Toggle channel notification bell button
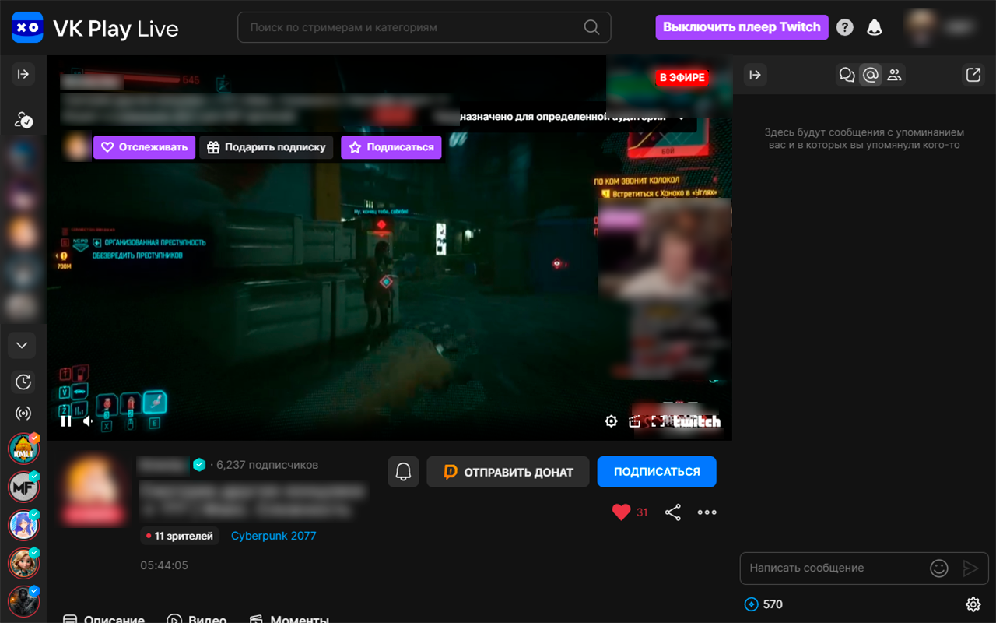This screenshot has height=623, width=996. pos(403,472)
